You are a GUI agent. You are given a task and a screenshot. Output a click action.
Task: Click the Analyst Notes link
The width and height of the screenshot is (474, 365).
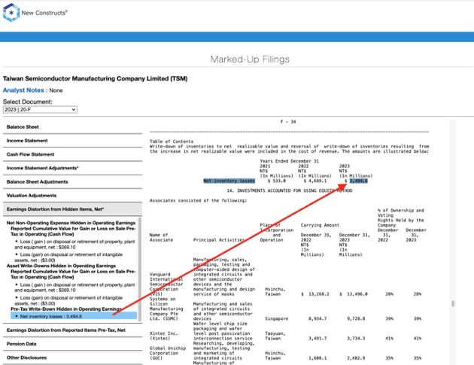click(23, 90)
